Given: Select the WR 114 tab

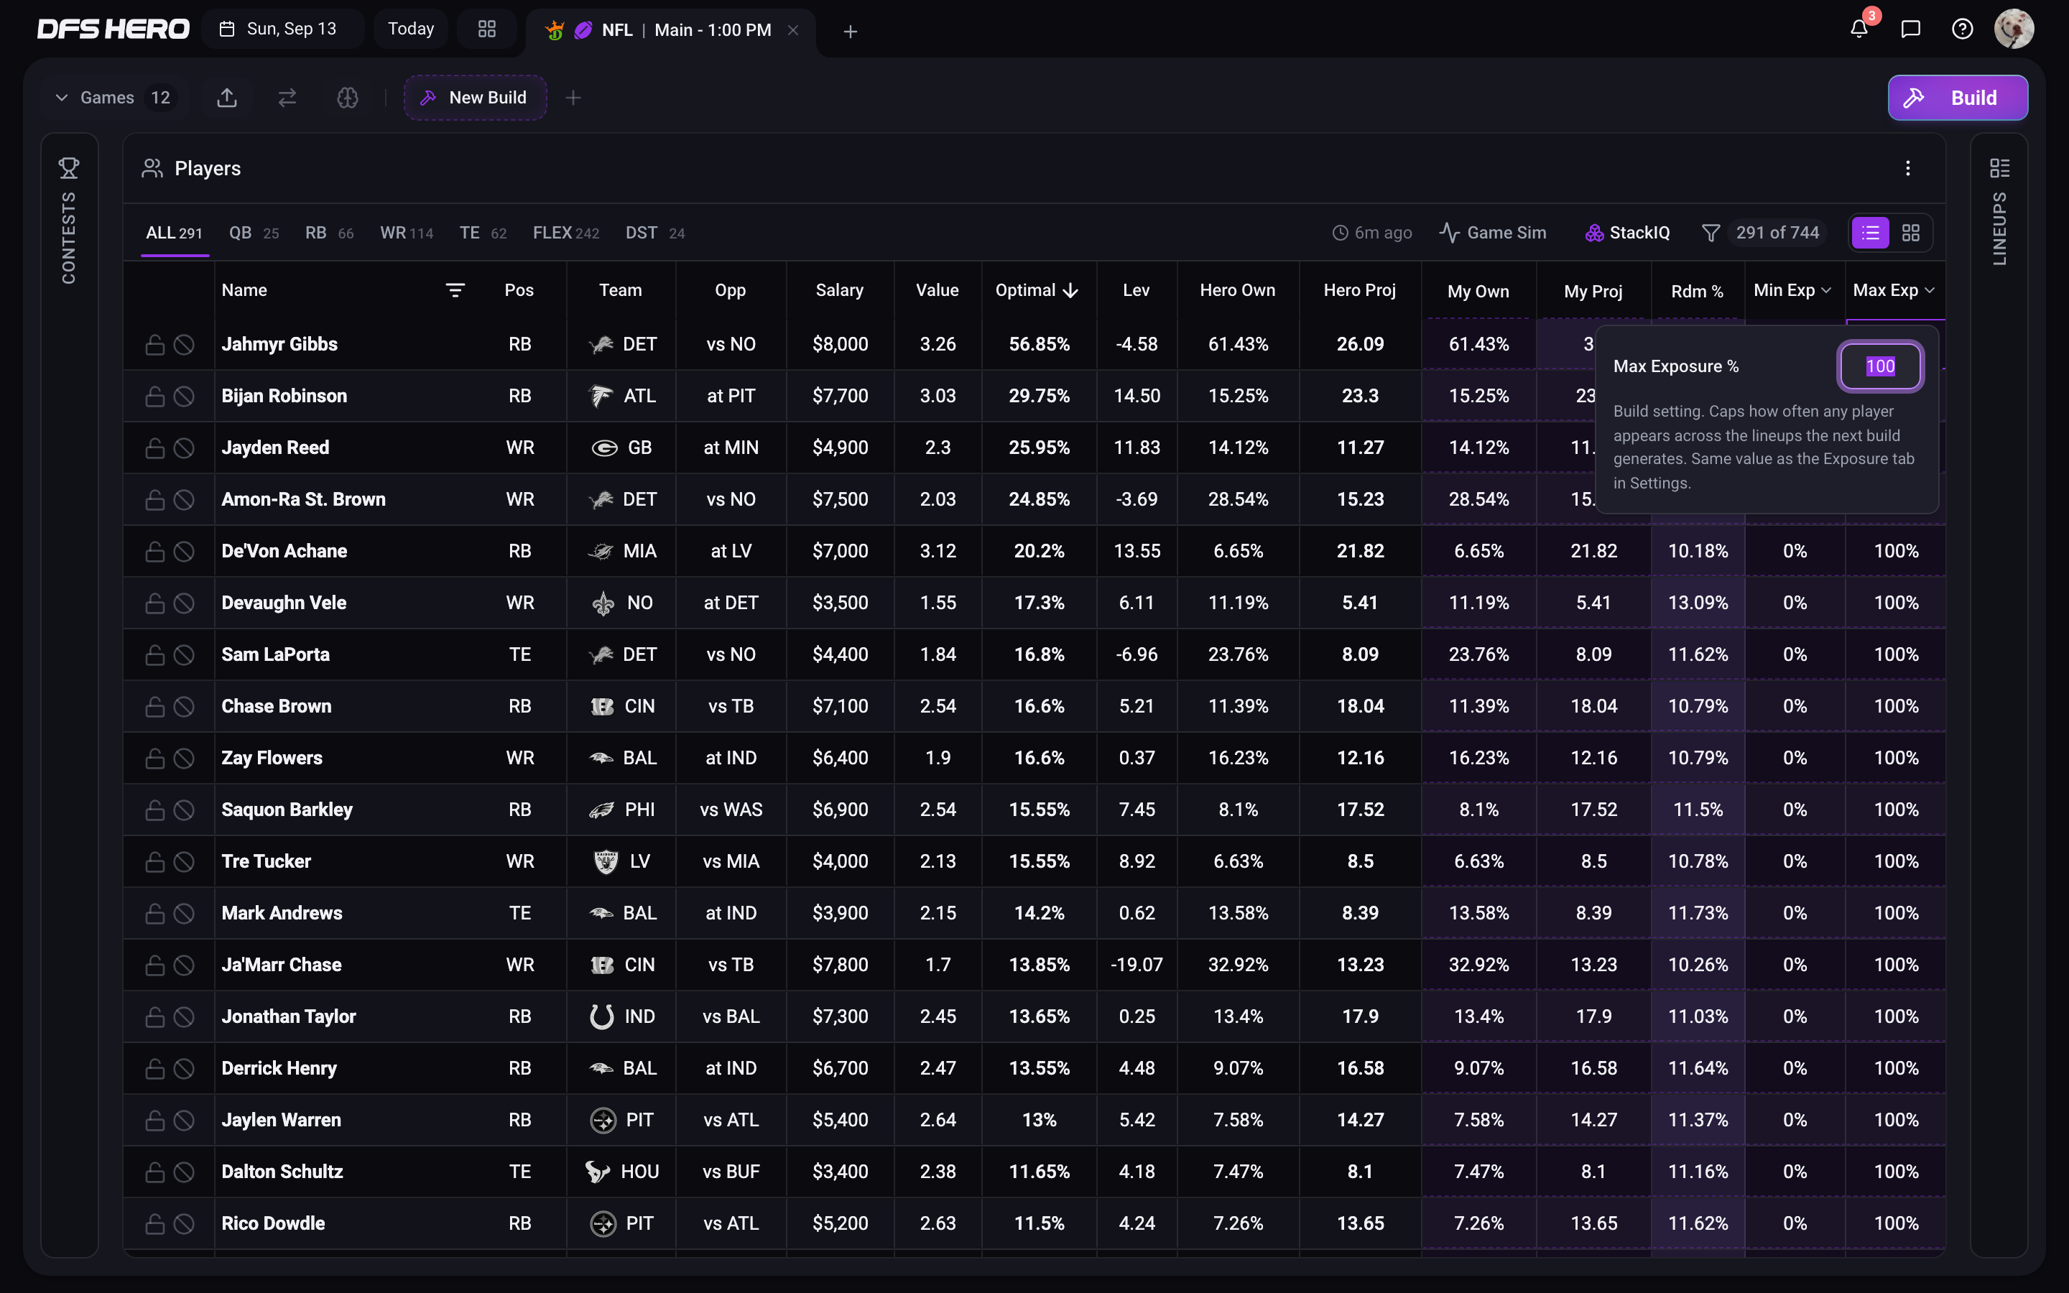Looking at the screenshot, I should click(x=406, y=233).
